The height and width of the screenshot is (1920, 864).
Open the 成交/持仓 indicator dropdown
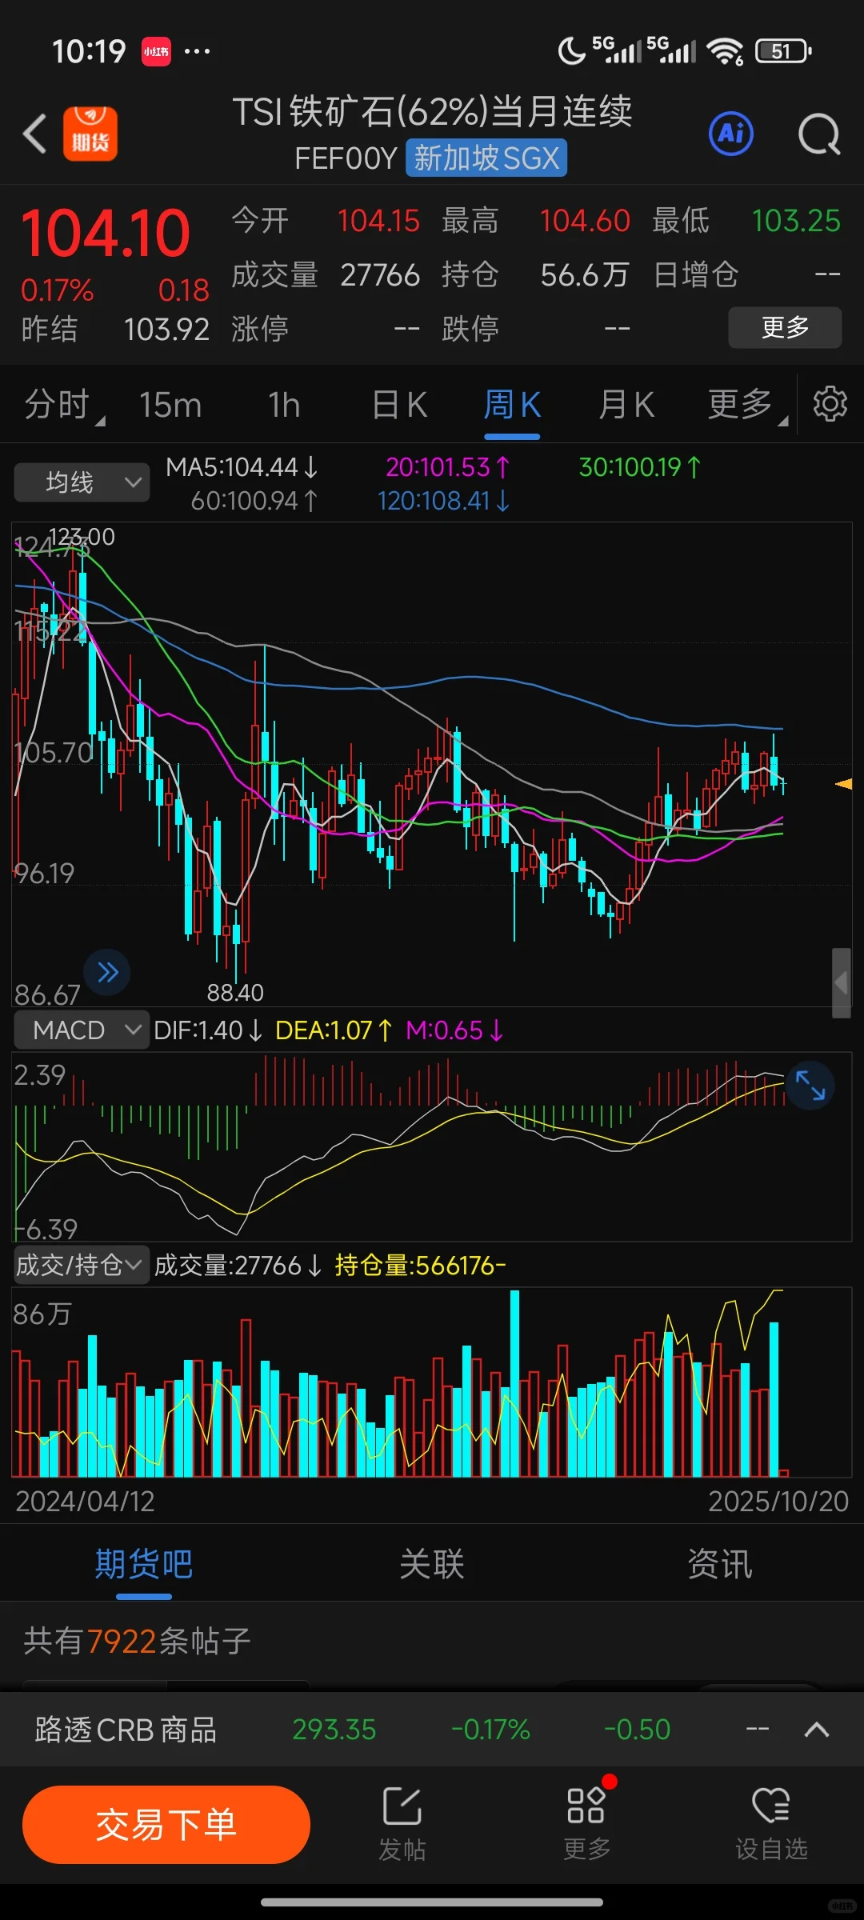[x=82, y=1265]
